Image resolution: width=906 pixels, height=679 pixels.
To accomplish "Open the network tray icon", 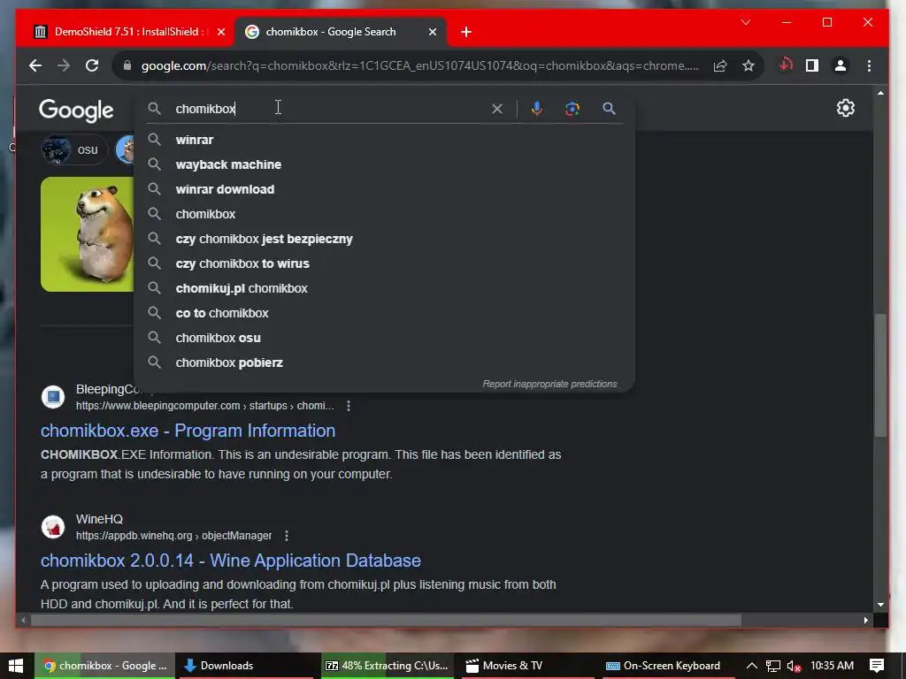I will pyautogui.click(x=773, y=667).
